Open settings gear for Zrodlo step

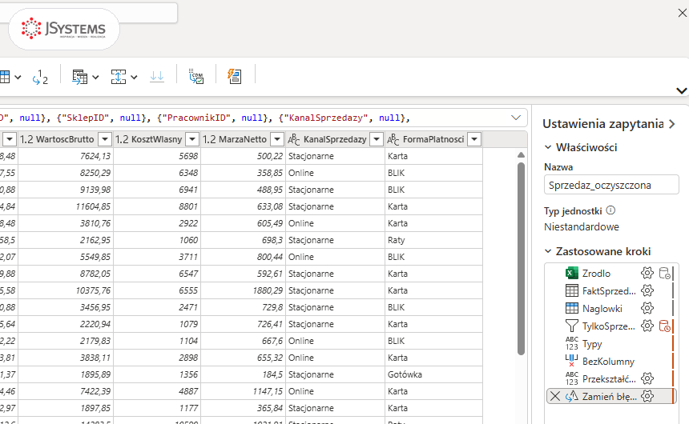click(x=647, y=273)
